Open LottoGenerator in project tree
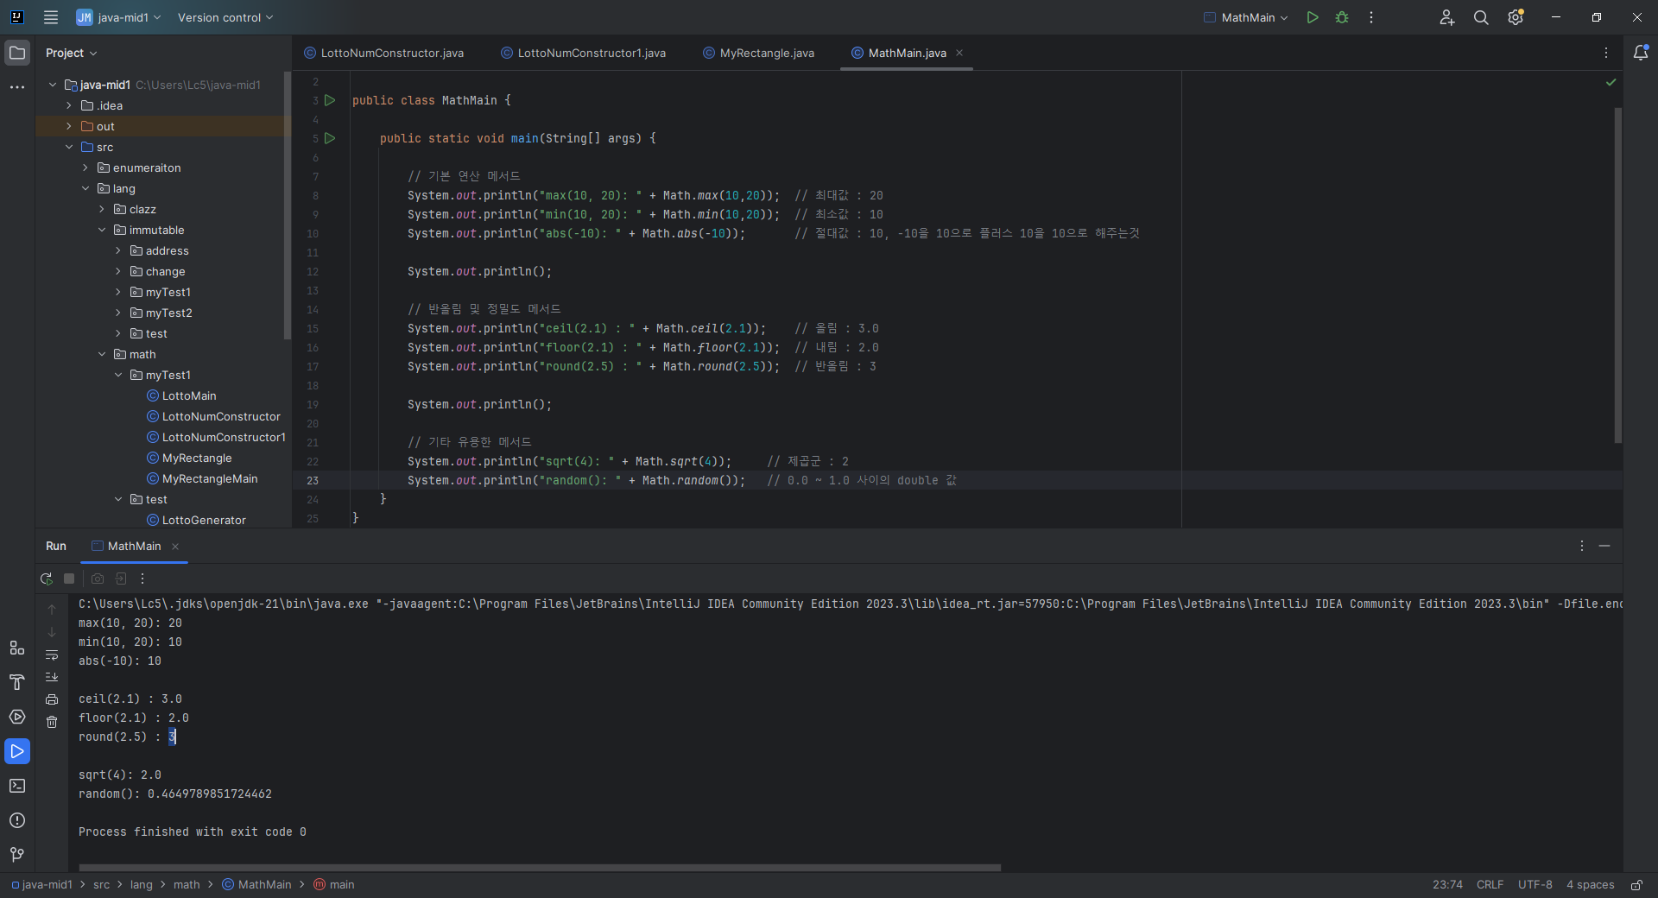This screenshot has width=1658, height=898. click(196, 520)
